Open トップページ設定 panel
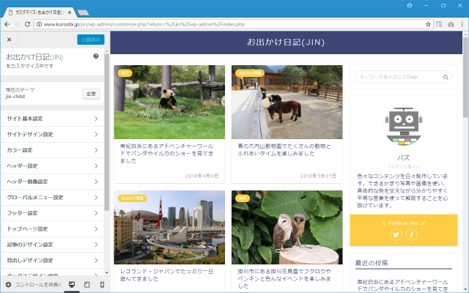469x293 pixels. coord(52,229)
